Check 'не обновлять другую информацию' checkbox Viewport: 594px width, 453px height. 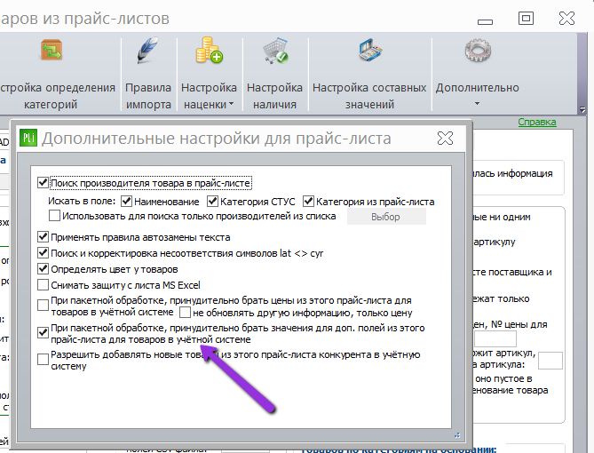[x=185, y=313]
